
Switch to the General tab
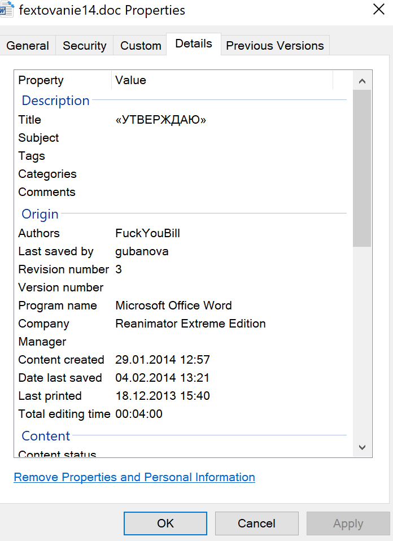click(28, 46)
